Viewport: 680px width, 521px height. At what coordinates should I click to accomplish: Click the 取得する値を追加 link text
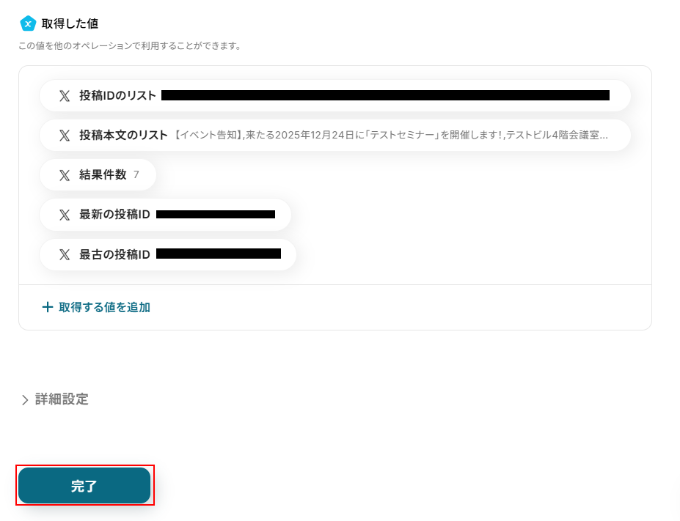tap(104, 308)
